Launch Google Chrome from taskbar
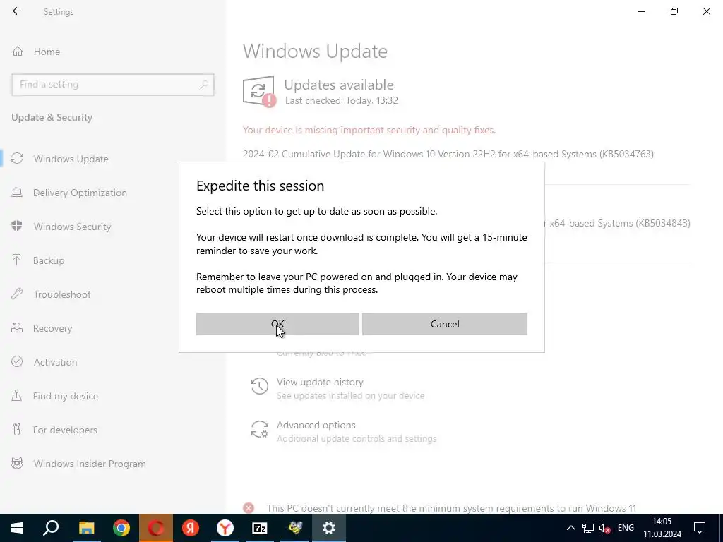Screen dimensions: 723x542 point(121,528)
